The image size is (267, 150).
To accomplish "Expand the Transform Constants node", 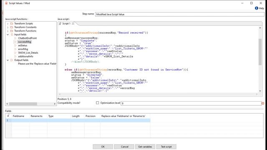I will pyautogui.click(x=8, y=27).
